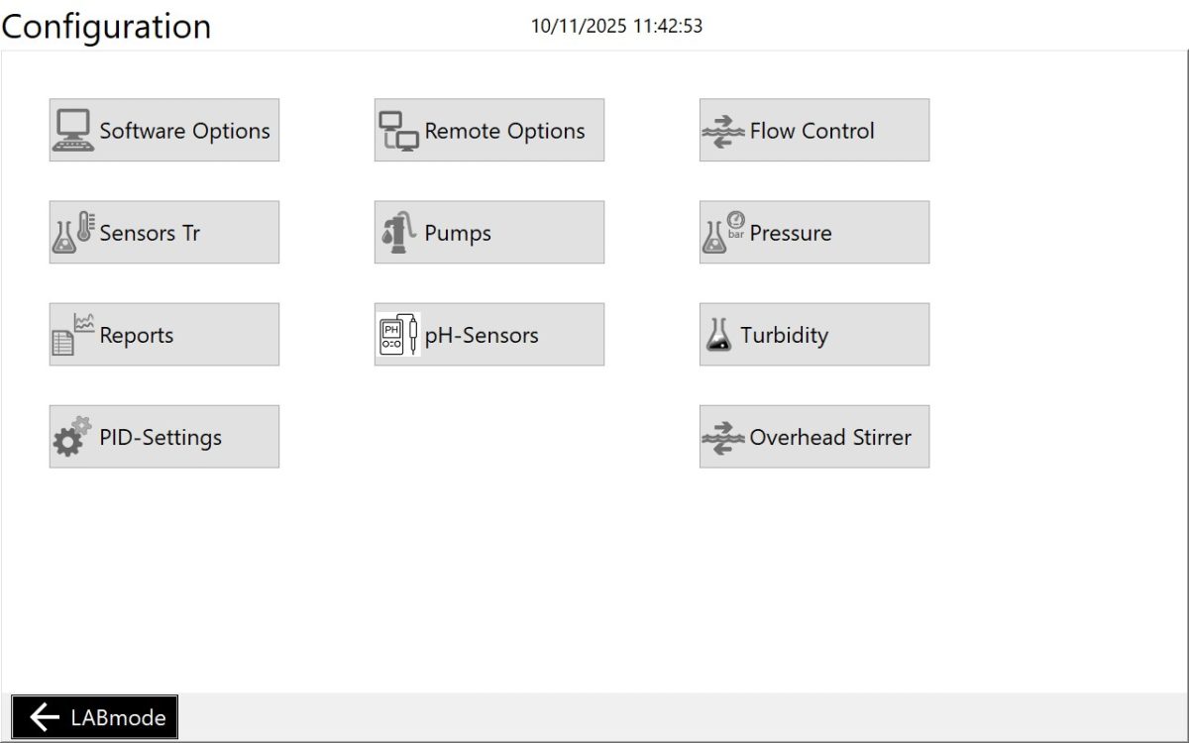Image resolution: width=1189 pixels, height=743 pixels.
Task: Click the gears icon beside PID-Settings
Action: [x=72, y=437]
